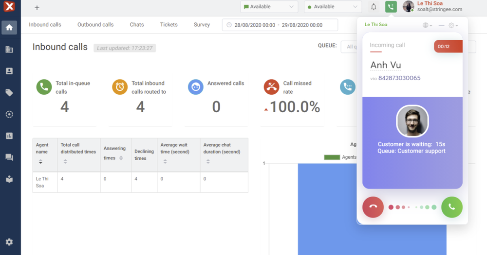
Task: Answer the incoming call green button
Action: (x=452, y=207)
